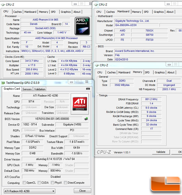This screenshot has width=182, height=195.
Task: Click the BIOS Version text field
Action: pos(52,119)
